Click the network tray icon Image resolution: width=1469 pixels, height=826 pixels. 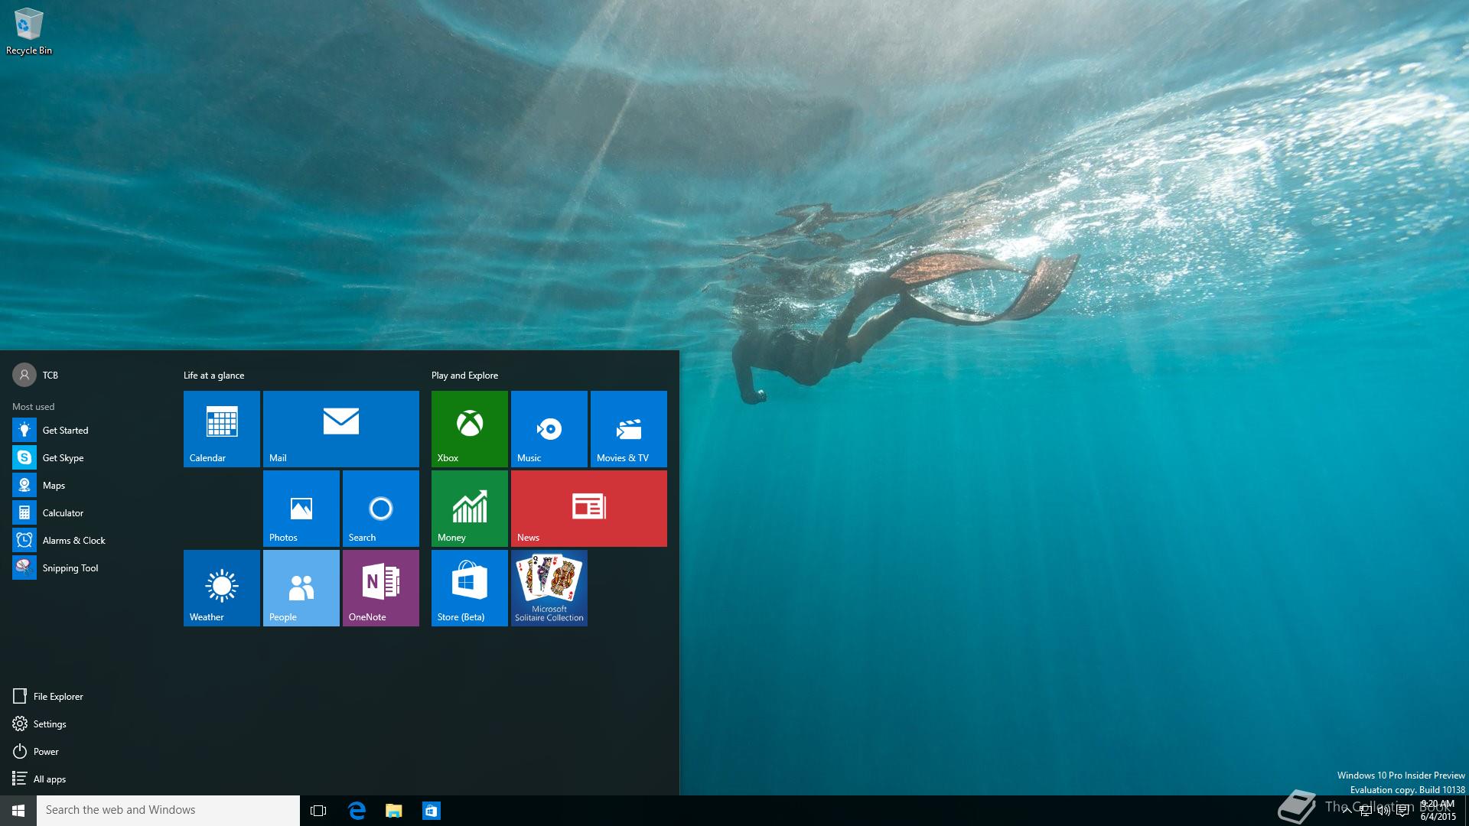click(1365, 811)
